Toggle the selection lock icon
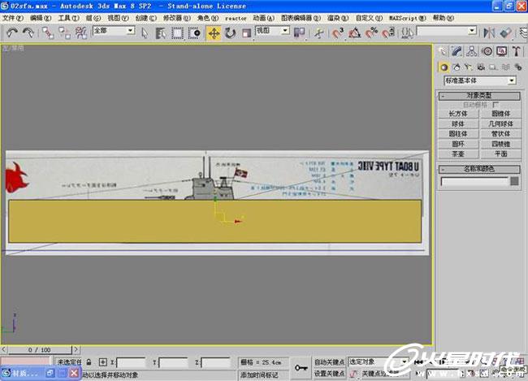 click(89, 362)
